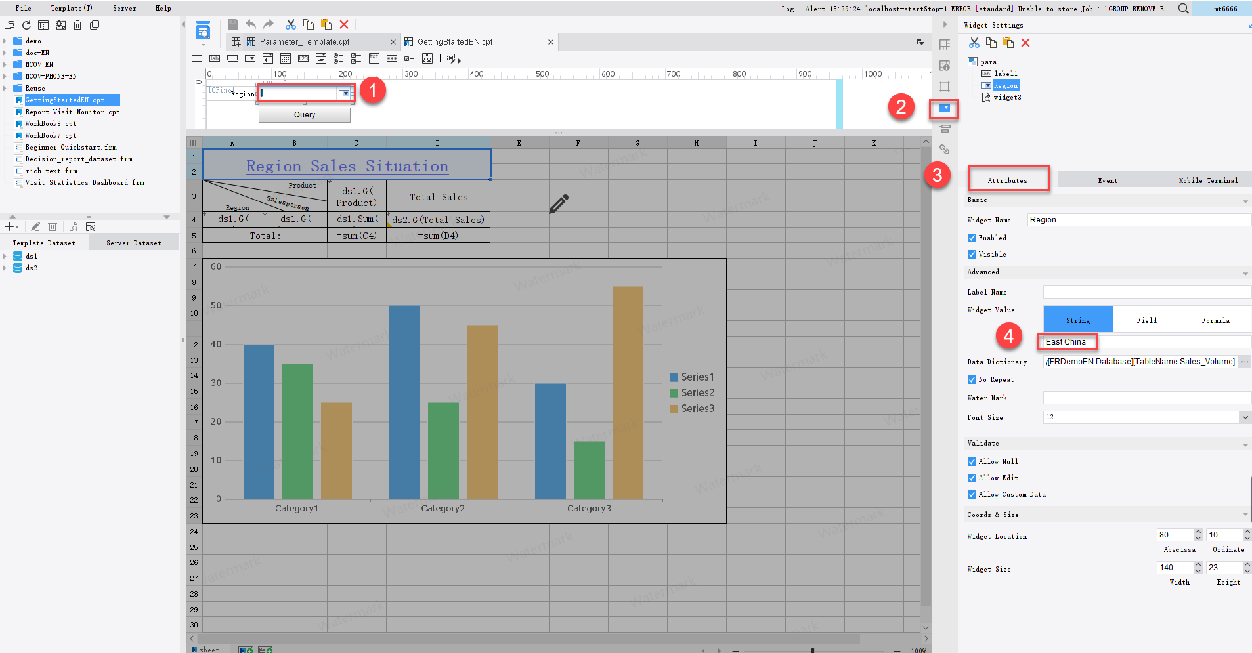
Task: Disable the Visible checkbox for the Region widget
Action: 972,254
